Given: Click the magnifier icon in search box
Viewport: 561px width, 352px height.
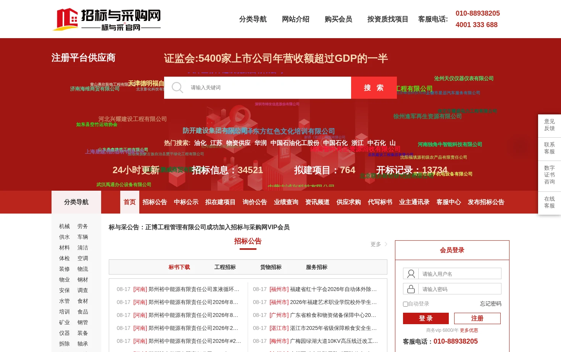Looking at the screenshot, I should click(177, 88).
